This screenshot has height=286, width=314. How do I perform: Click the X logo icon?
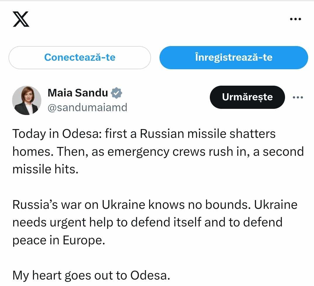tap(21, 19)
